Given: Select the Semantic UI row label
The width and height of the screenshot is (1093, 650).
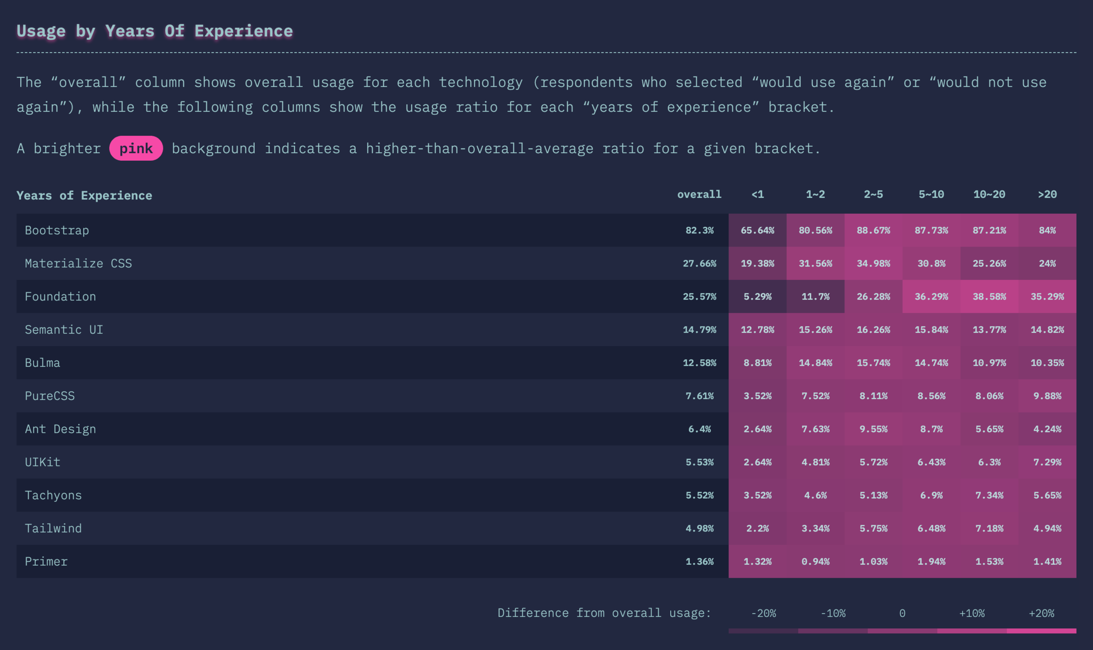Looking at the screenshot, I should [64, 330].
